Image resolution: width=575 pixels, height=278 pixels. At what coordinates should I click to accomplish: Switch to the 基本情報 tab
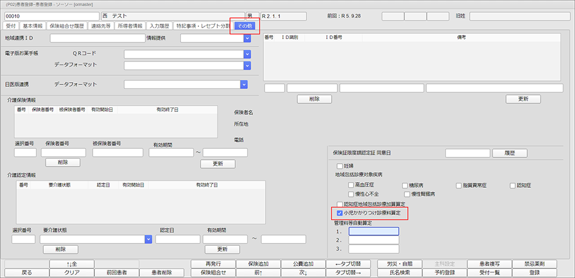[32, 26]
